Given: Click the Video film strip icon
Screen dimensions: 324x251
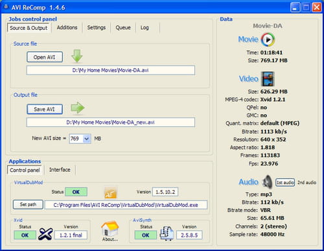Looking at the screenshot, I should pos(268,79).
